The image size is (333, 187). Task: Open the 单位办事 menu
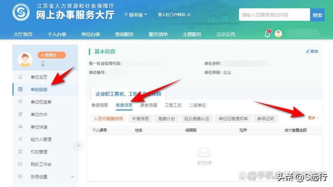pyautogui.click(x=91, y=34)
